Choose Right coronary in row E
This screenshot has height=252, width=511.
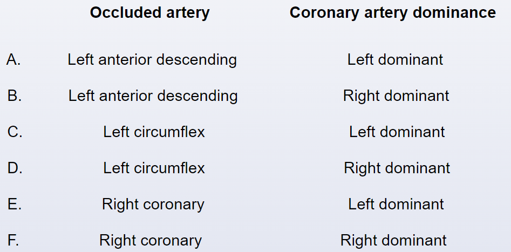click(x=153, y=205)
